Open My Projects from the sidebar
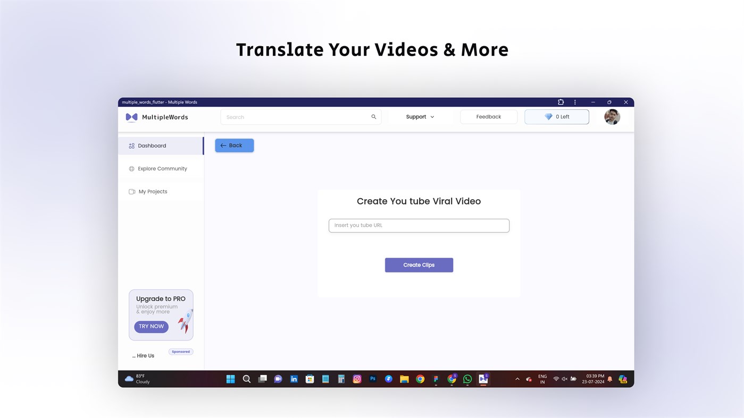Image resolution: width=744 pixels, height=418 pixels. (x=153, y=191)
